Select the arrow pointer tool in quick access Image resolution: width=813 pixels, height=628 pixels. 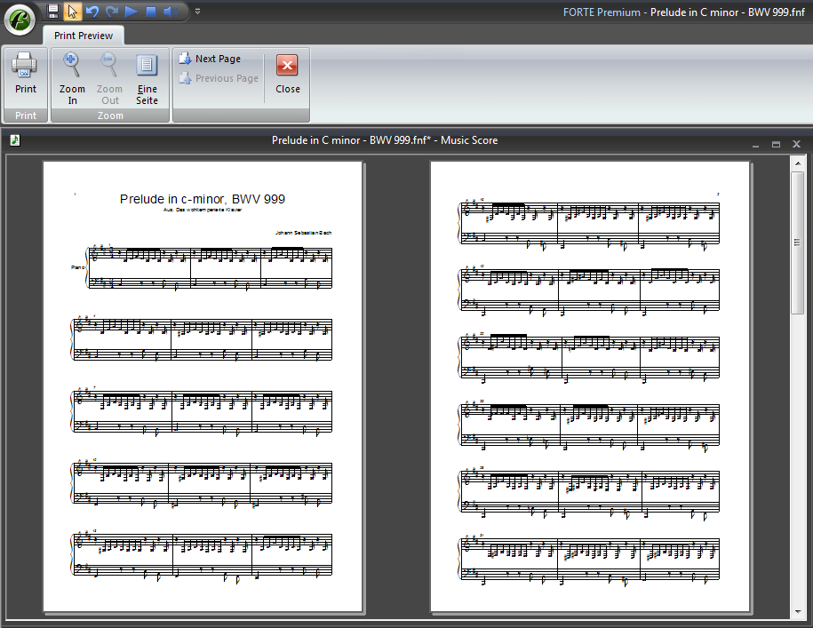pos(73,11)
